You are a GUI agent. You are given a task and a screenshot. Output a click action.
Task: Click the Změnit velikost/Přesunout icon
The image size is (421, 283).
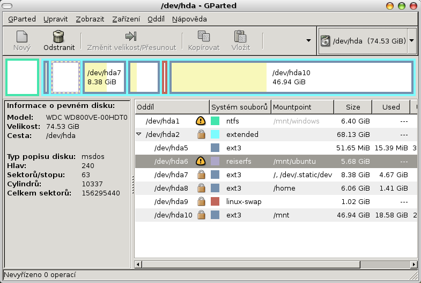click(x=131, y=37)
